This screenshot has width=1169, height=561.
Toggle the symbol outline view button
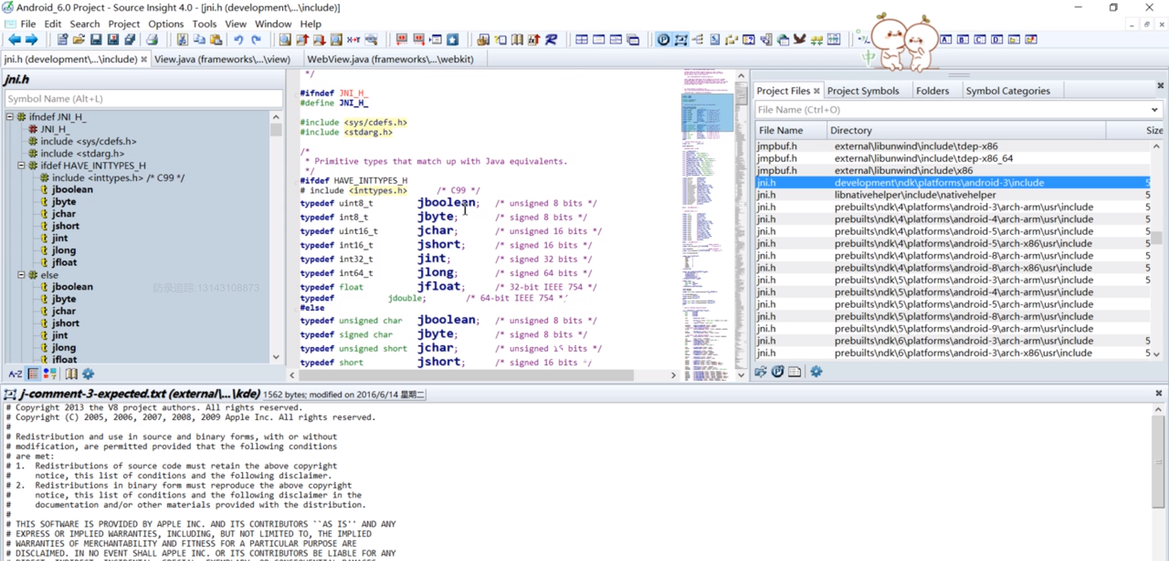coord(33,374)
